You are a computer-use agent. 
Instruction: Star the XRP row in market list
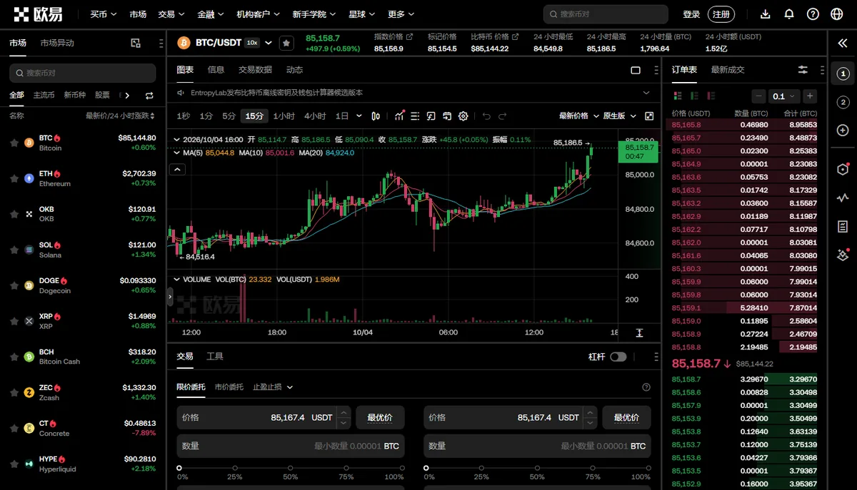[14, 321]
